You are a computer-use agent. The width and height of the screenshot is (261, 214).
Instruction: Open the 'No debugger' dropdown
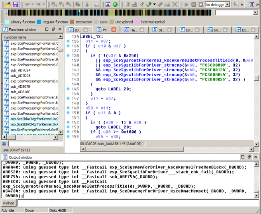[x=227, y=4]
